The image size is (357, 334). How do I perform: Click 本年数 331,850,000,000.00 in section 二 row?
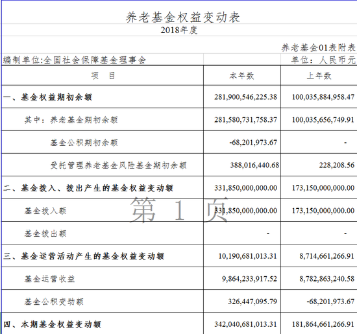click(x=245, y=188)
